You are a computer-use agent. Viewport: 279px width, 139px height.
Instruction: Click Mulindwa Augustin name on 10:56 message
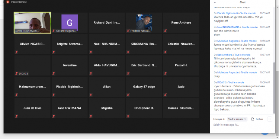(228, 41)
